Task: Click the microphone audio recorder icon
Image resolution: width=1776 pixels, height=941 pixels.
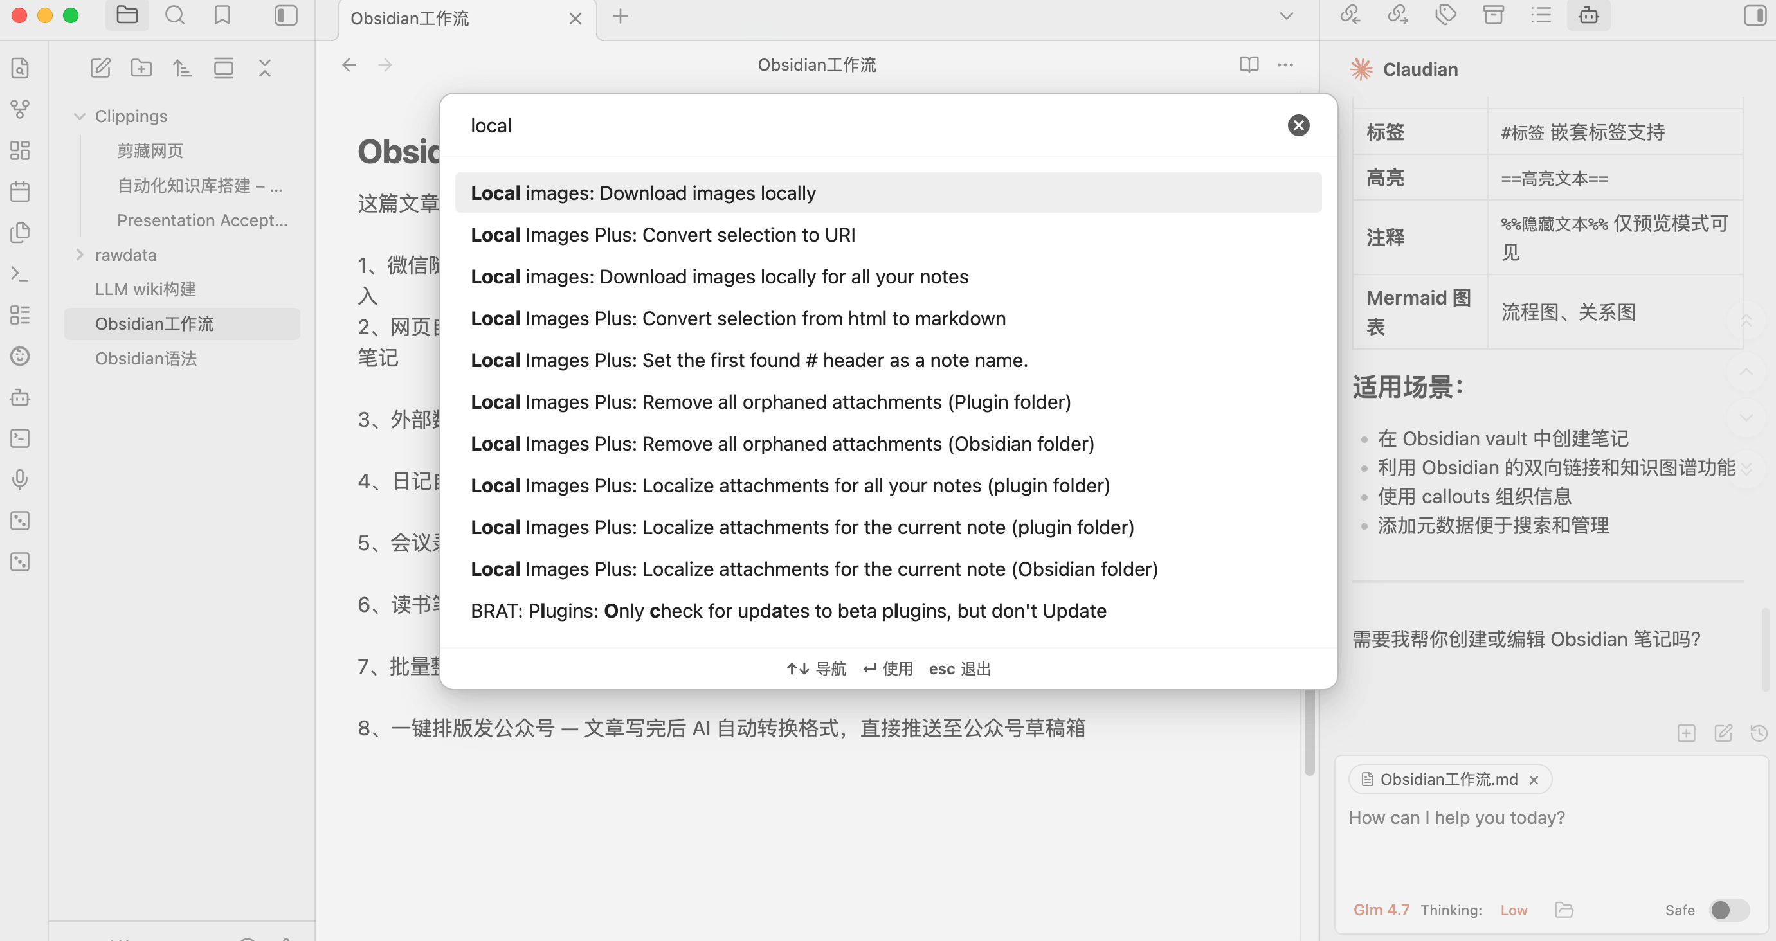Action: point(20,479)
